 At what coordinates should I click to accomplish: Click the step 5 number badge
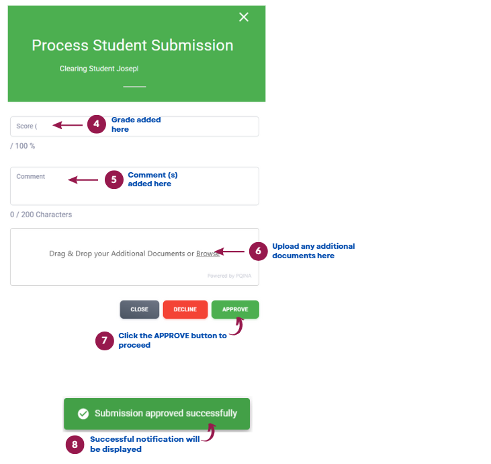[x=114, y=180]
